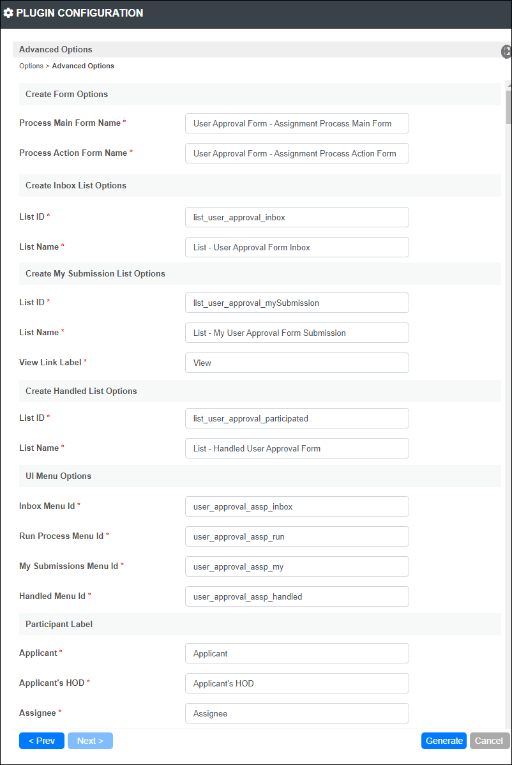
Task: Open the Options breadcrumb link
Action: coord(31,66)
